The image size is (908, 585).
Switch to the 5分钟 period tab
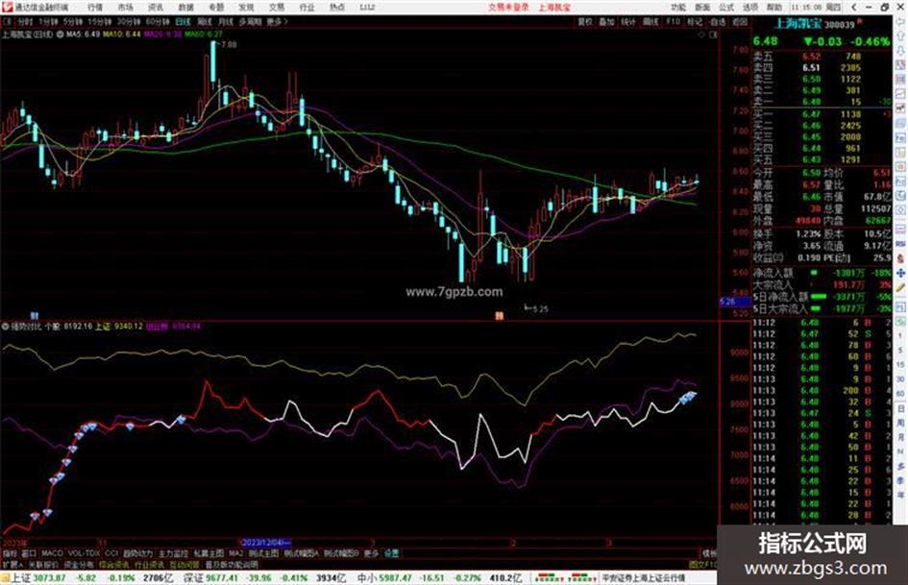click(73, 21)
